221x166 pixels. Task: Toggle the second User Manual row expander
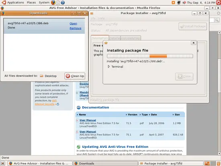(x=77, y=132)
